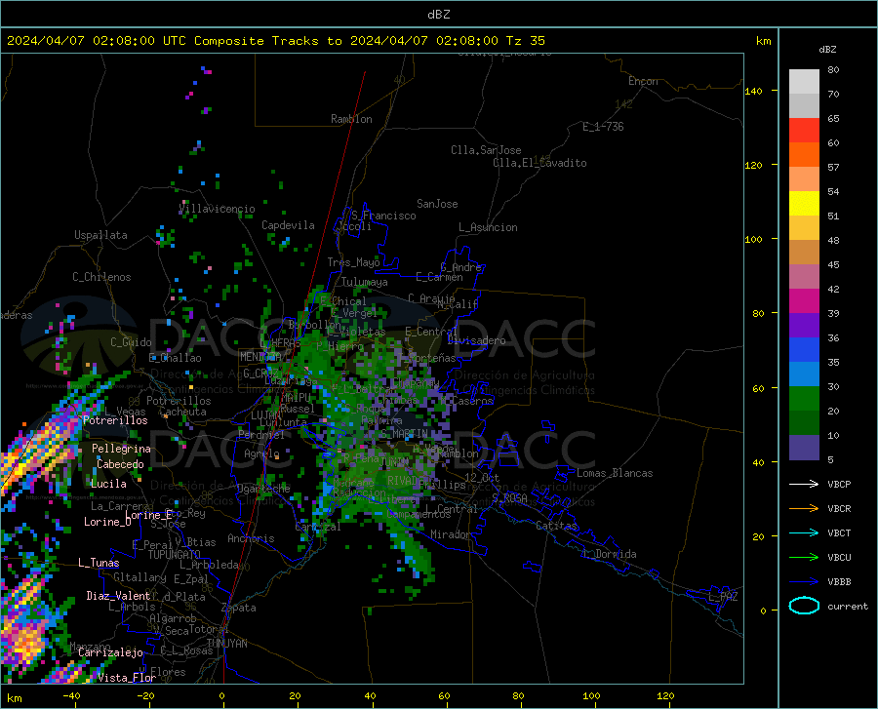This screenshot has width=878, height=709.
Task: Click the Villavicencio map label
Action: click(x=217, y=209)
